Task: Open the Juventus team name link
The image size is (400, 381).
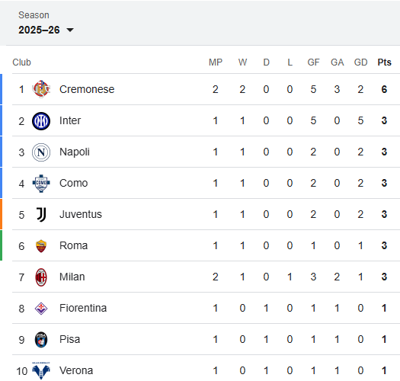Action: [x=81, y=214]
